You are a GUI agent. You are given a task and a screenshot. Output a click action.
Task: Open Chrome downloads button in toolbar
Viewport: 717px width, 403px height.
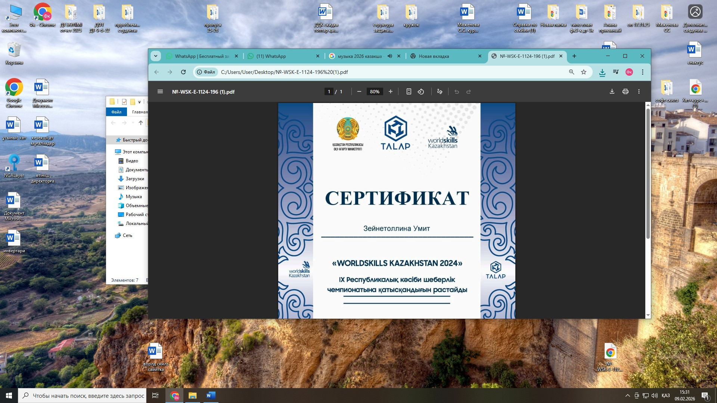point(602,72)
